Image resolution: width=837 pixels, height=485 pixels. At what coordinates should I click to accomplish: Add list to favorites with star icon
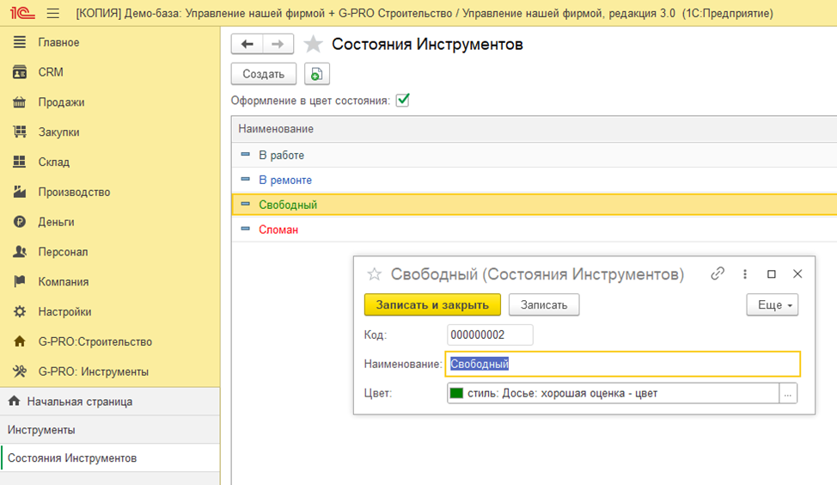[x=314, y=44]
